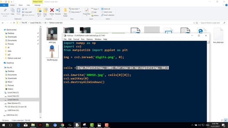
Task: Open the Open dropdown in ribbon
Action: (95, 9)
